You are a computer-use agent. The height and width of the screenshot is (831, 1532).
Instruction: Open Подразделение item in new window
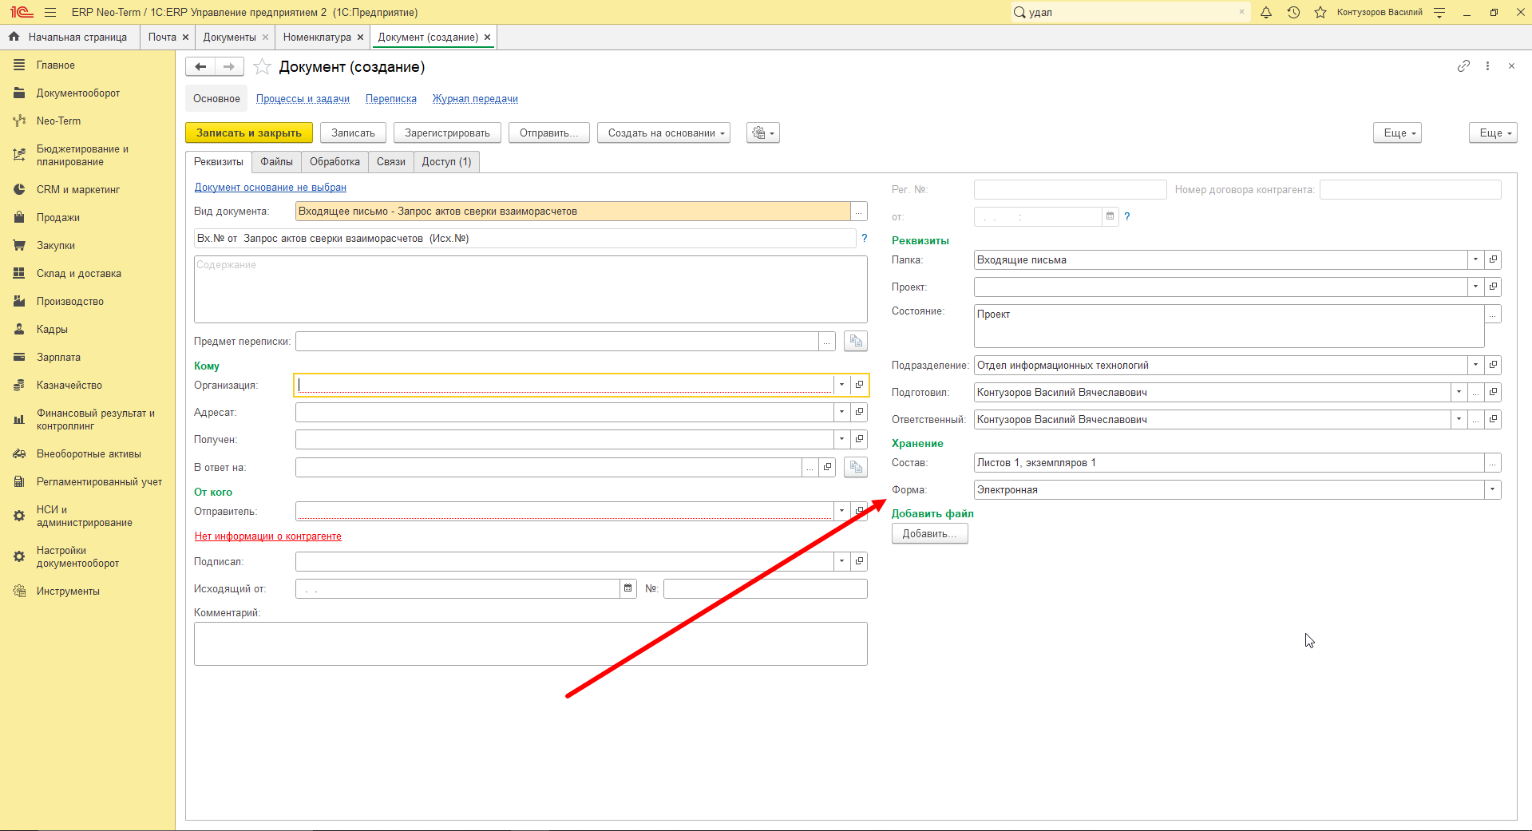point(1493,365)
